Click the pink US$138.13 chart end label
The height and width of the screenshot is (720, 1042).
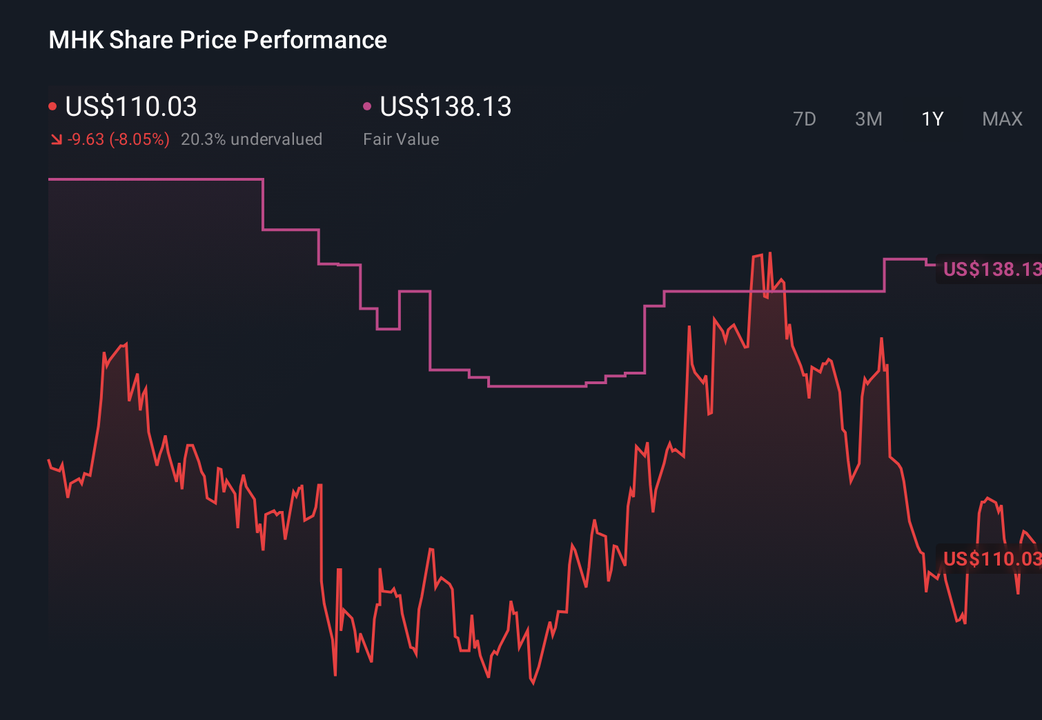coord(991,269)
